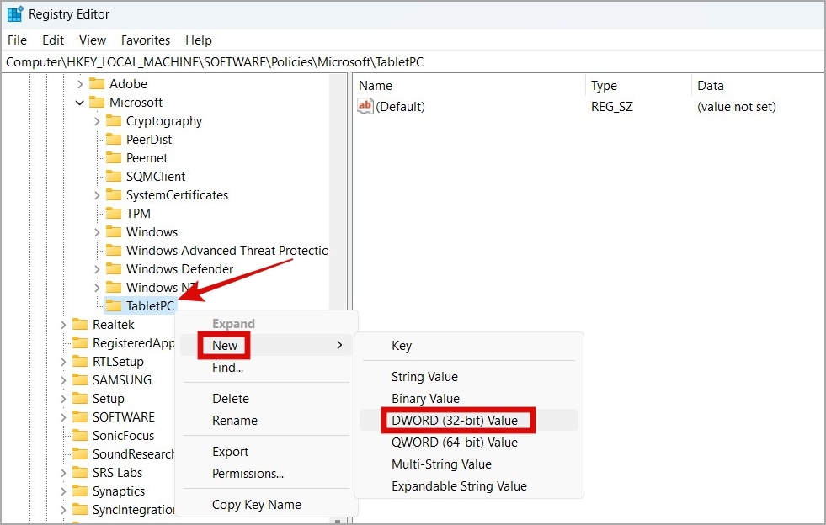Click the Data column header
The image size is (826, 525).
coord(758,85)
